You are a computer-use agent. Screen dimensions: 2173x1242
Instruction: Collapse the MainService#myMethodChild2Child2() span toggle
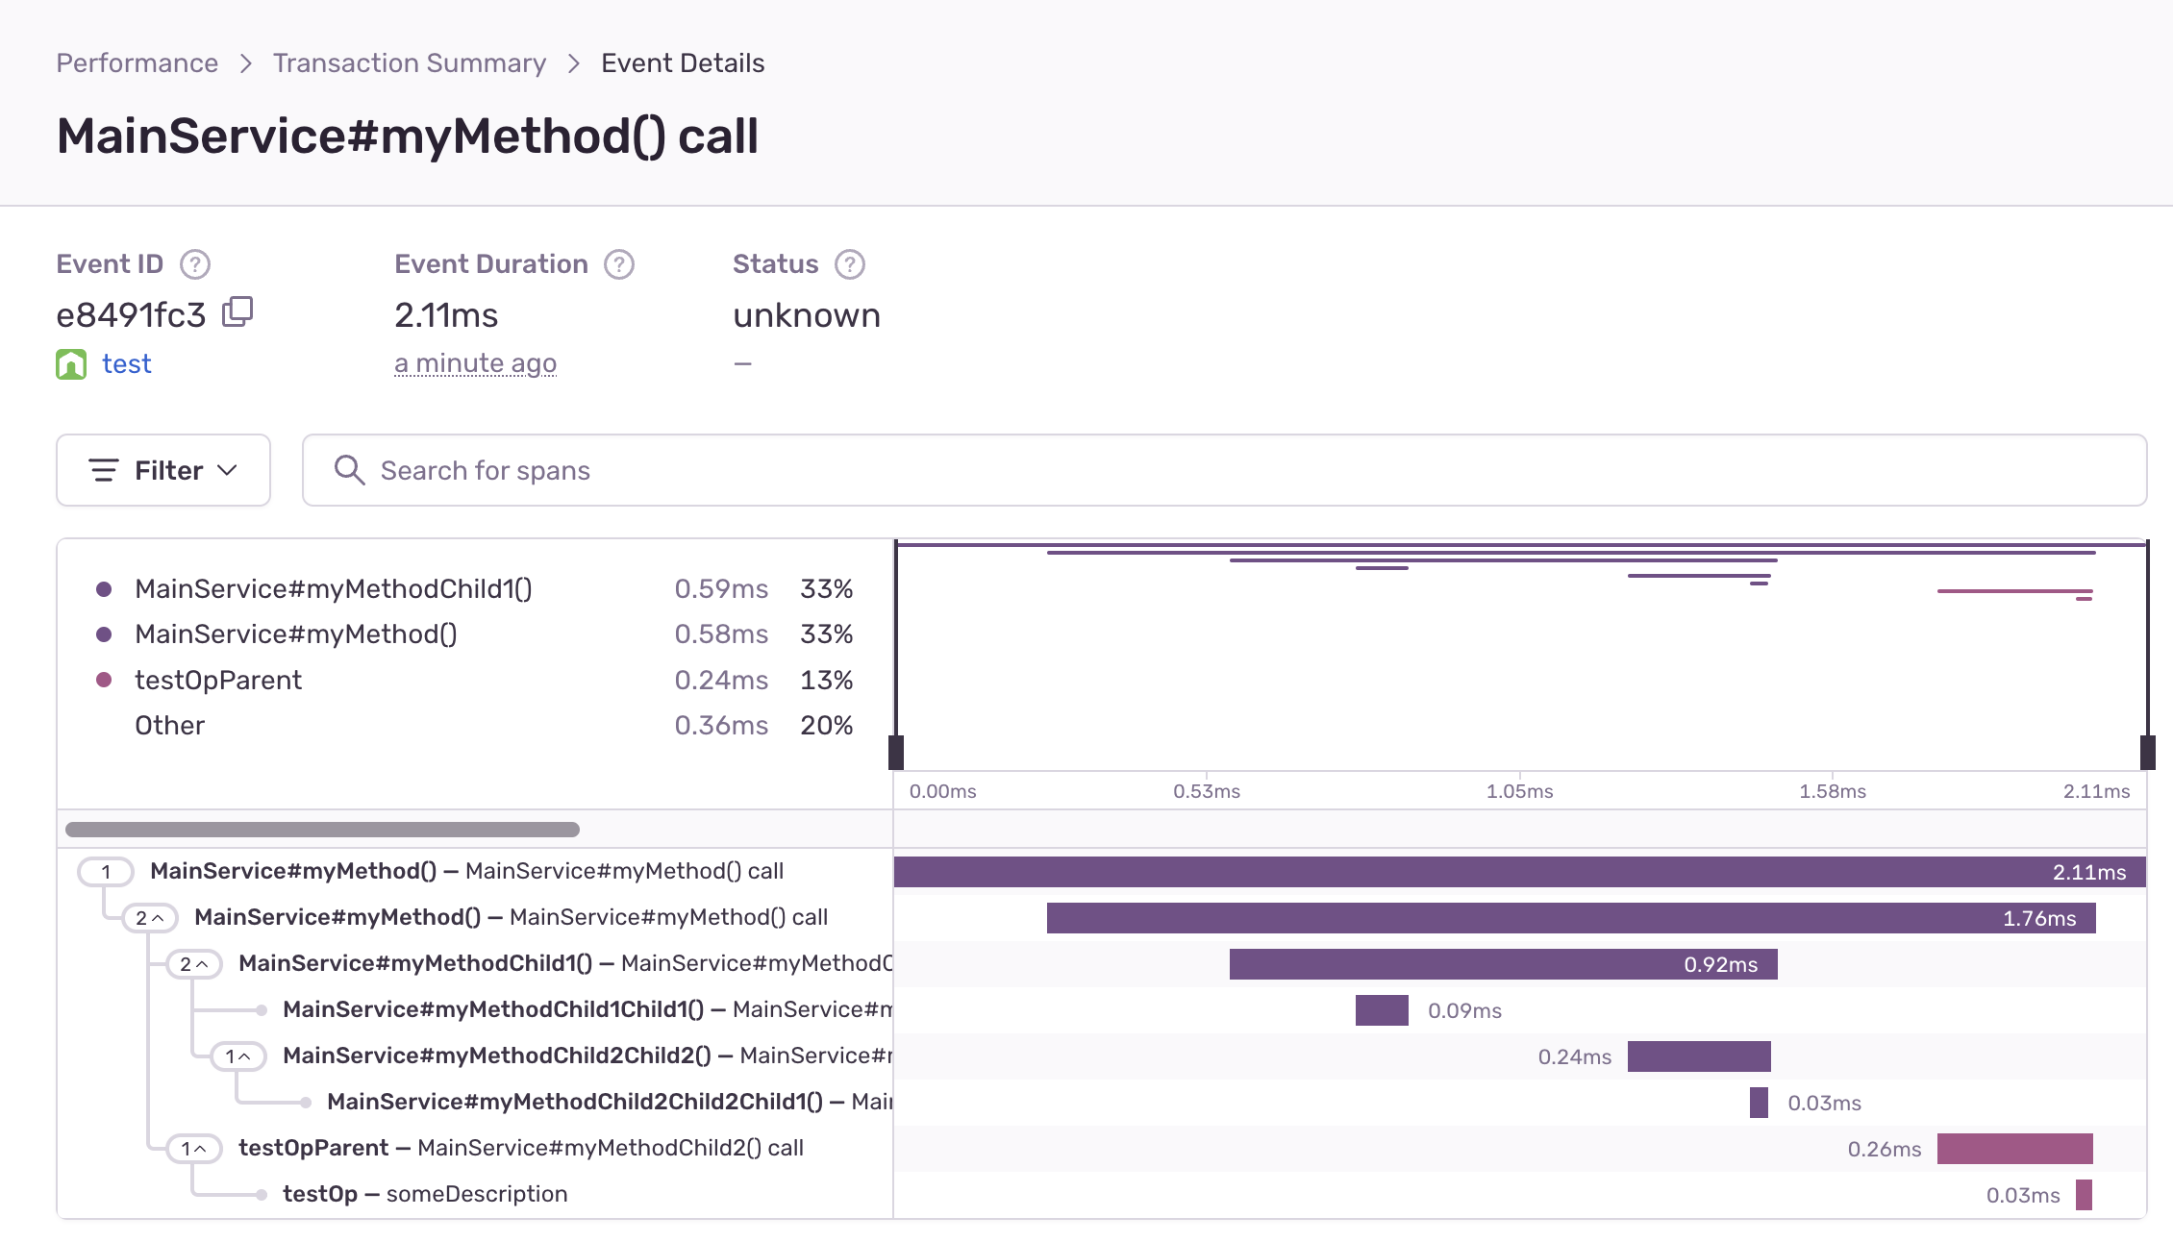pos(237,1056)
